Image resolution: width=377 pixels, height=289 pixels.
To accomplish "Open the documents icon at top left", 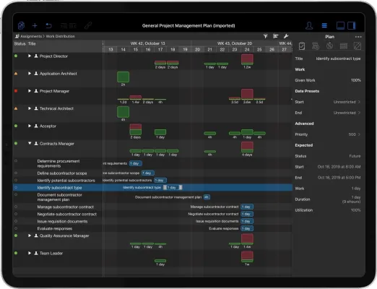I will click(21, 25).
